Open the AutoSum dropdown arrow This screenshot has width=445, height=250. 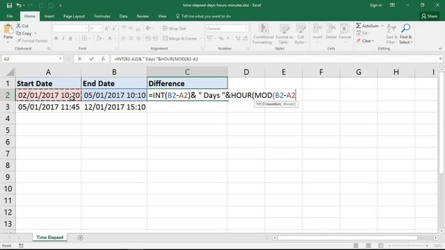pyautogui.click(x=382, y=26)
